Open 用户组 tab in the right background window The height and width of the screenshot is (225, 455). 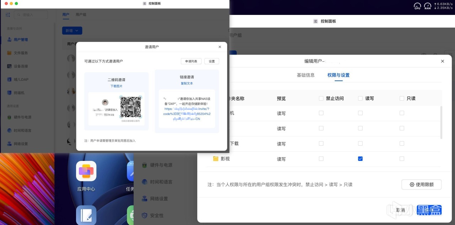(235, 35)
